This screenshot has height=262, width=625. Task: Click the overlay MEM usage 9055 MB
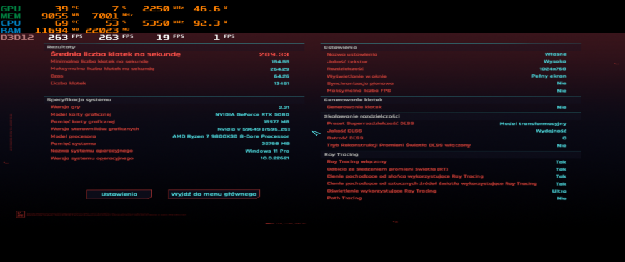point(61,16)
